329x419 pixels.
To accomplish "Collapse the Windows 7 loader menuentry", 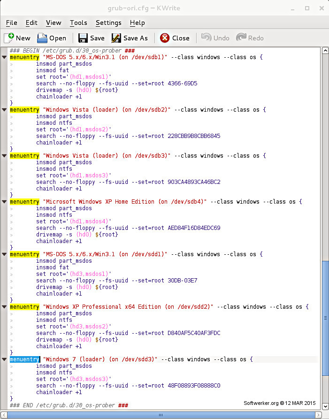I will pos(4,359).
